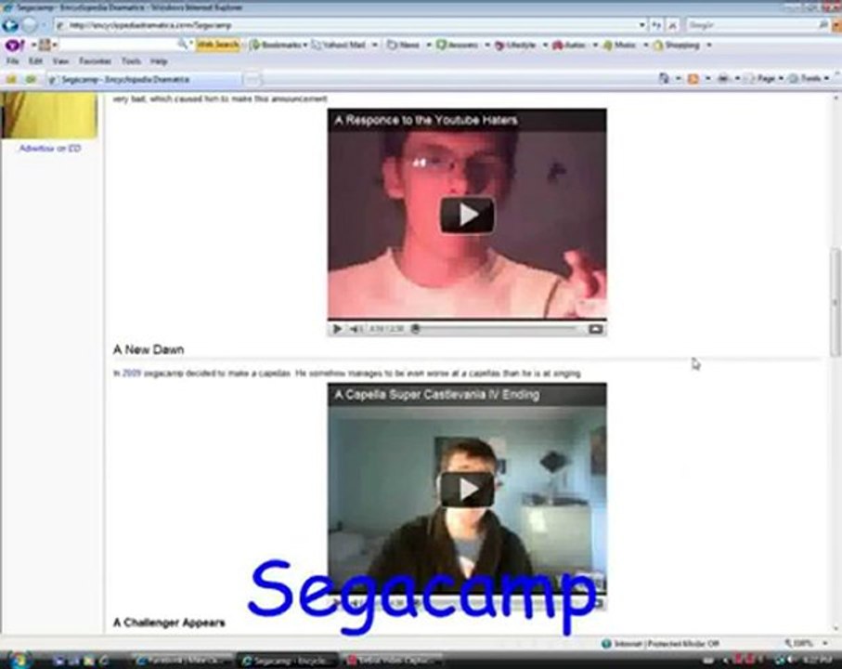The width and height of the screenshot is (842, 669).
Task: Click the IE Back navigation button
Action: click(9, 25)
